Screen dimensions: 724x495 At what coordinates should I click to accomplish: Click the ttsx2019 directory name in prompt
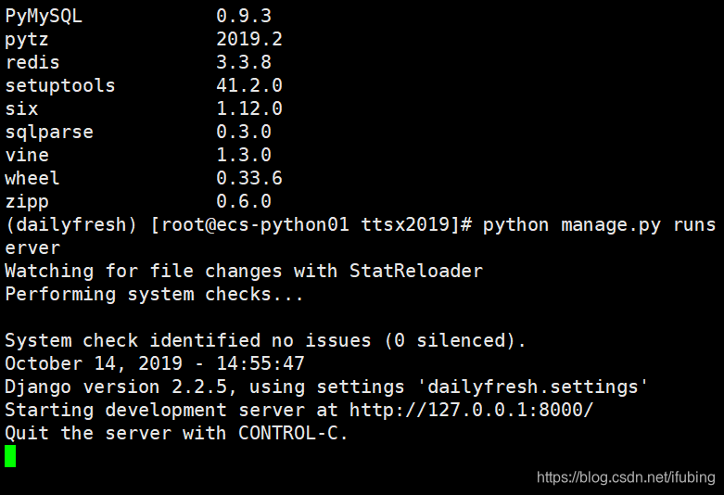[405, 225]
